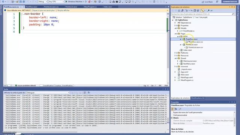Expand the wwwroot folder
The width and height of the screenshot is (240, 135).
coord(175,67)
